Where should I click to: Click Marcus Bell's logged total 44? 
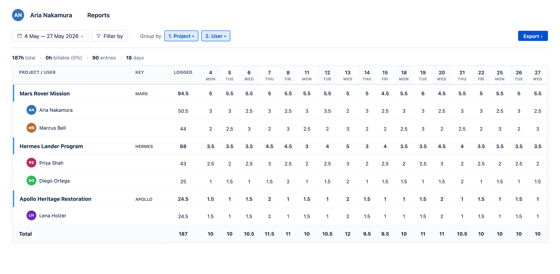point(183,129)
